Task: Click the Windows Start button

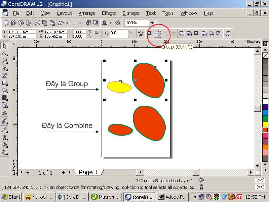Action: pos(11,197)
